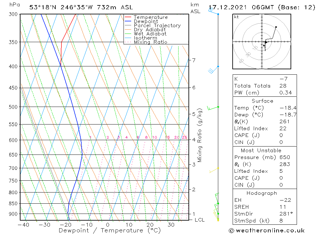Click the surface Dewp value -18.7
Screen dimensions: 320x234
288,115
